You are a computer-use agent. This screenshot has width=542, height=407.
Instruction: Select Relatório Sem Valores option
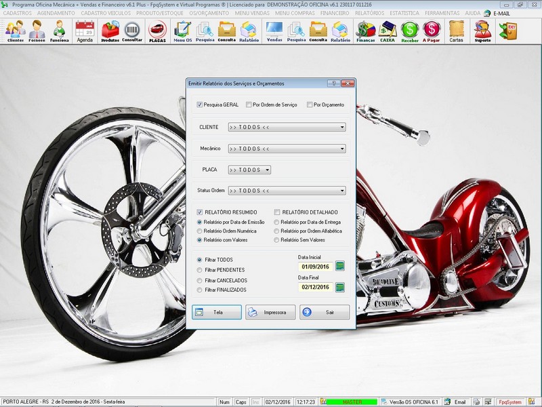point(277,240)
